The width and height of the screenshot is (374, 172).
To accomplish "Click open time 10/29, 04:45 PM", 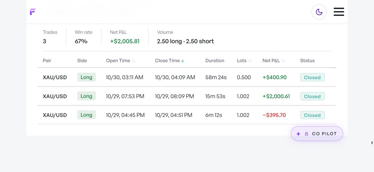I will click(x=125, y=115).
